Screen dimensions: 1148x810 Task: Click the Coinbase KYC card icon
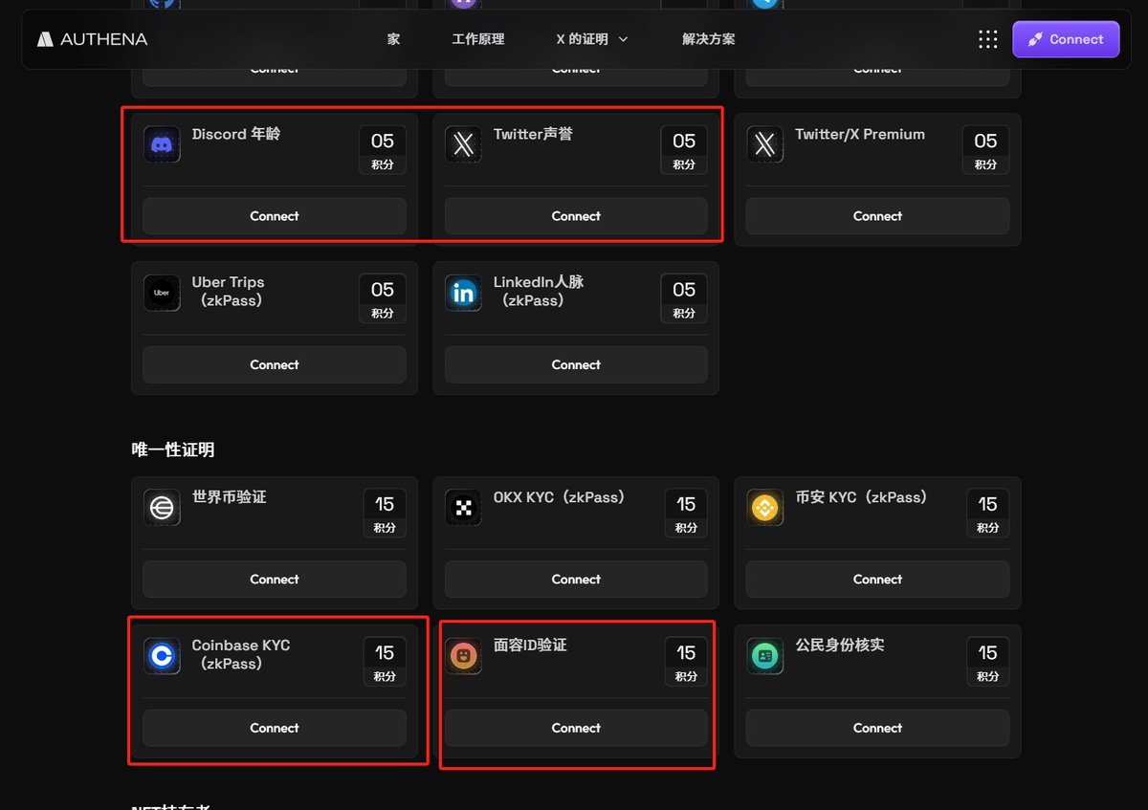(x=162, y=656)
